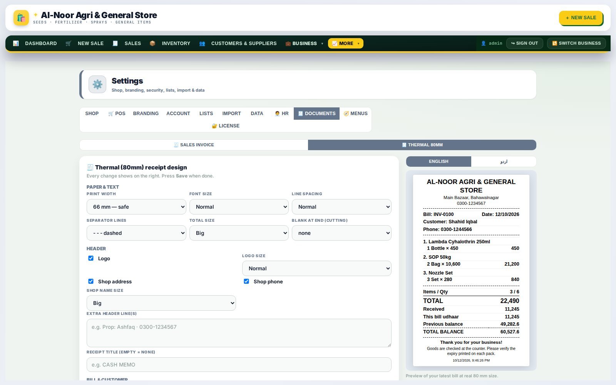616x385 pixels.
Task: Click the admin user icon
Action: (x=484, y=44)
